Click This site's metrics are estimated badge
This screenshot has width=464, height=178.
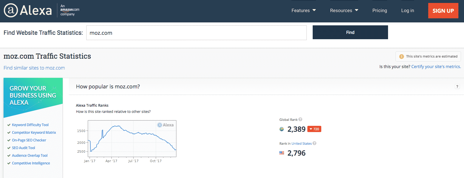coord(428,56)
